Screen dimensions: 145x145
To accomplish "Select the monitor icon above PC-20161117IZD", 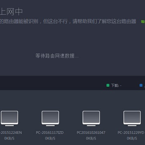I will 50,118.
